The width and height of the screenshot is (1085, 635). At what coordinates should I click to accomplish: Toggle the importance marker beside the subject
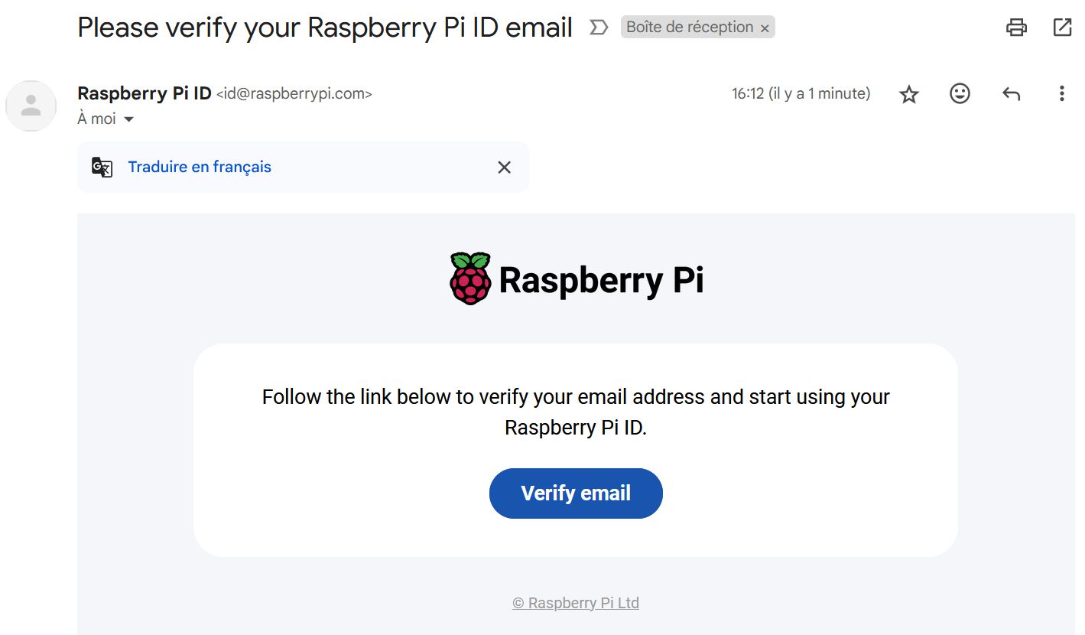599,28
